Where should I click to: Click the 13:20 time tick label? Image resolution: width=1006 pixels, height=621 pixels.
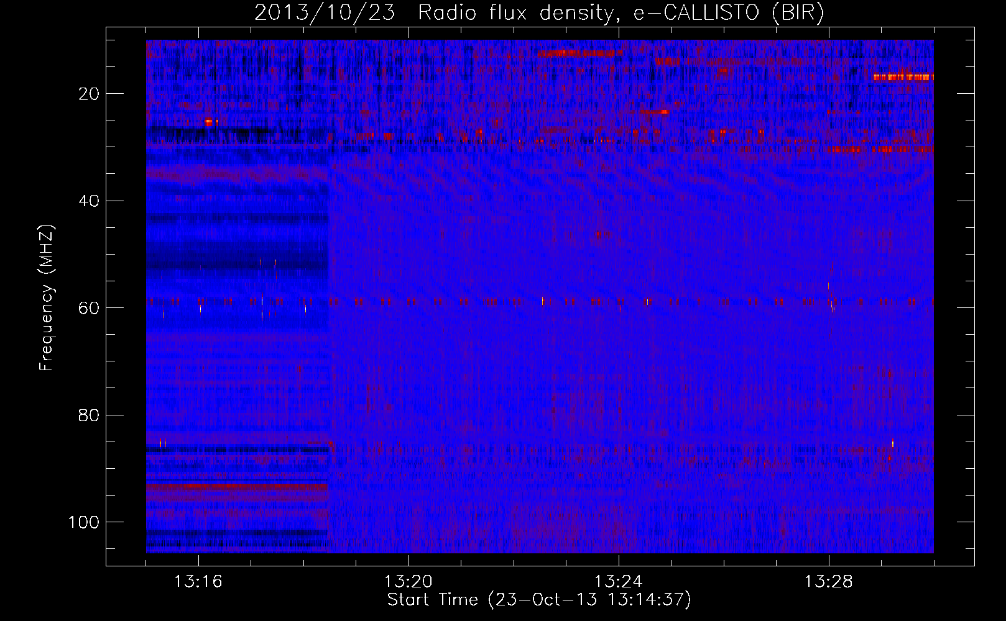tap(408, 582)
